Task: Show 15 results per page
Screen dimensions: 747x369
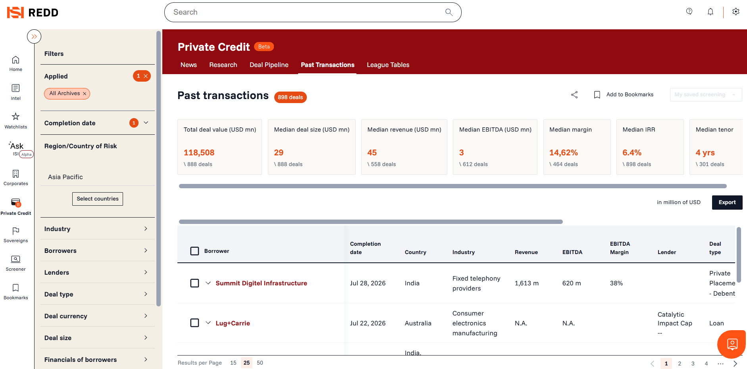Action: [233, 363]
